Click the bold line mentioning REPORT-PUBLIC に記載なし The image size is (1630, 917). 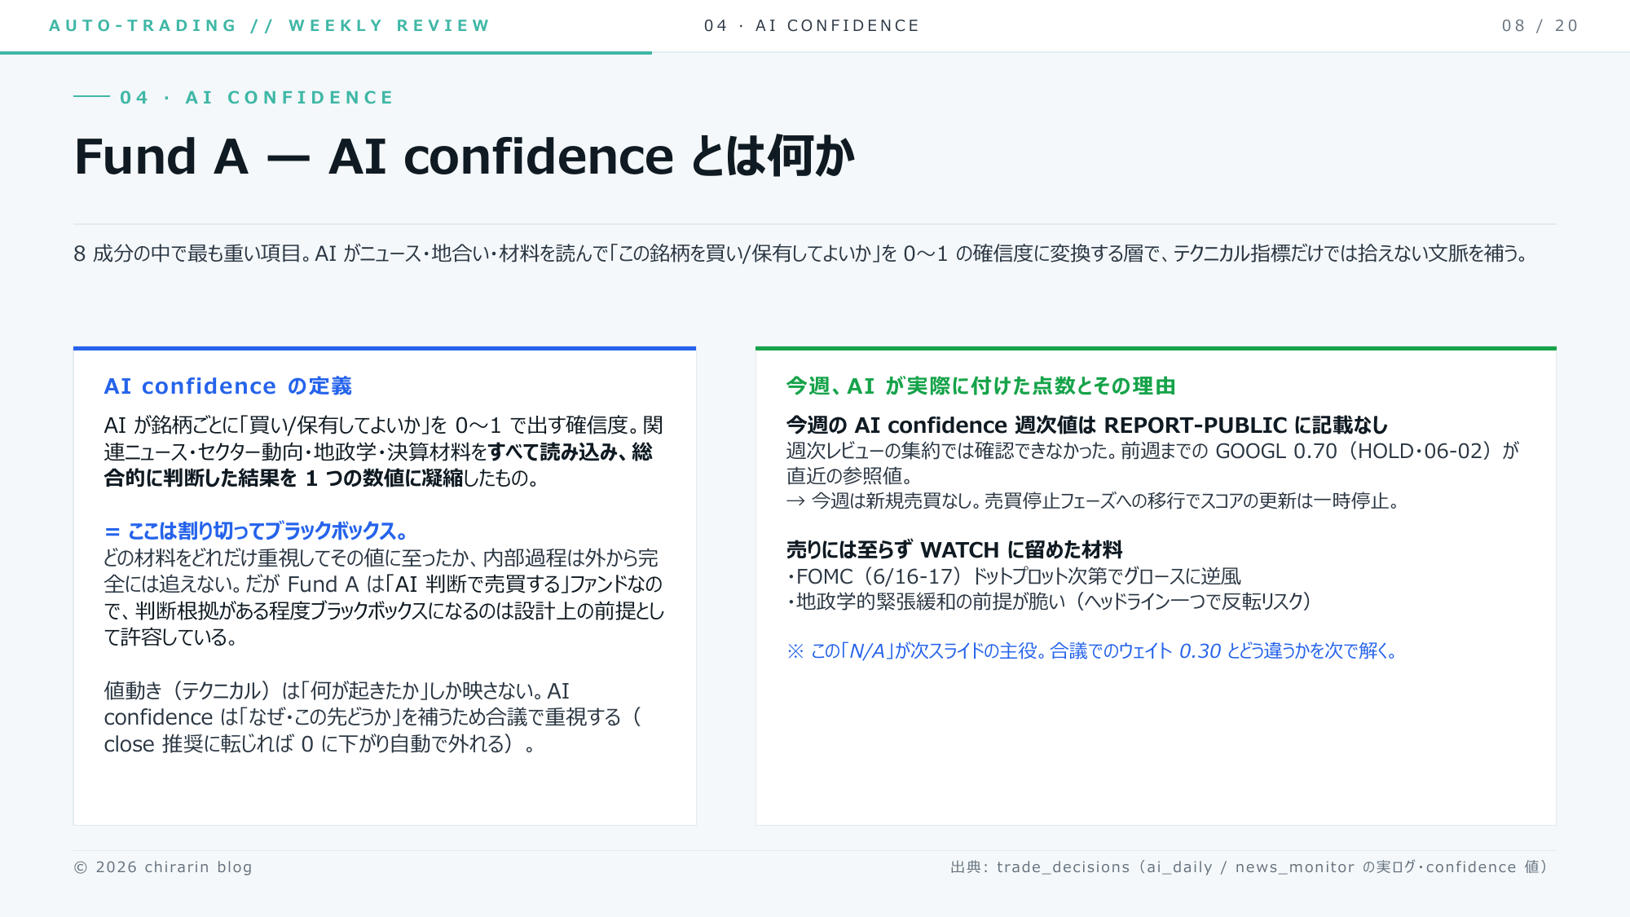point(1087,425)
